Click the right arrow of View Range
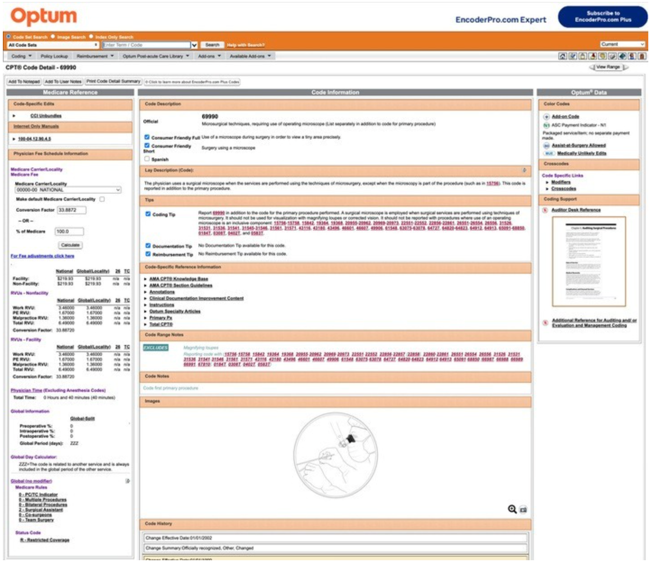The width and height of the screenshot is (651, 564). pos(625,67)
